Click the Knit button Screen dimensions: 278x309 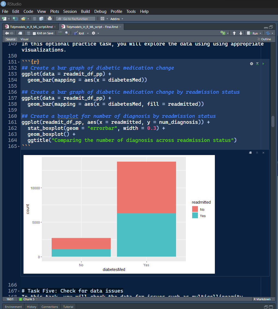[79, 33]
